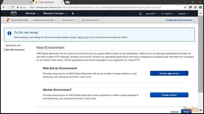Close the Create Application tab
Image resolution: width=204 pixels, height=114 pixels.
pyautogui.click(x=62, y=2)
